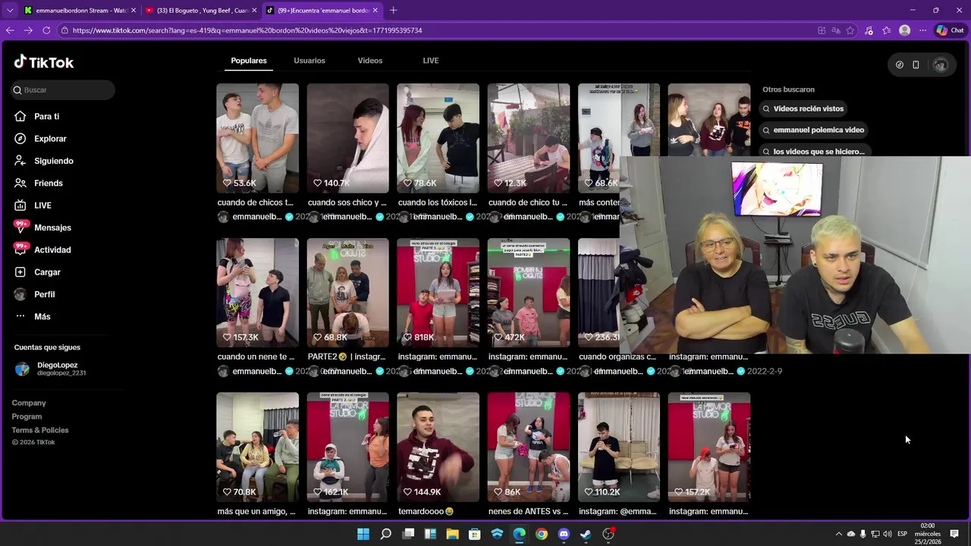
Task: Open OBS from the taskbar
Action: (608, 534)
